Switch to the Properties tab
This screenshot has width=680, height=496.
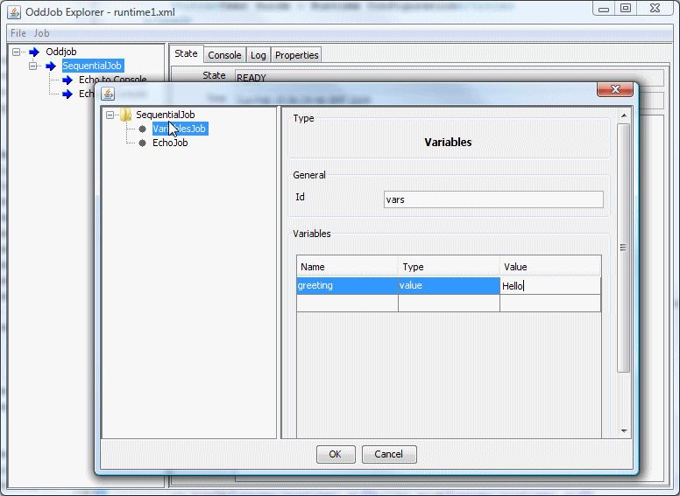(297, 55)
